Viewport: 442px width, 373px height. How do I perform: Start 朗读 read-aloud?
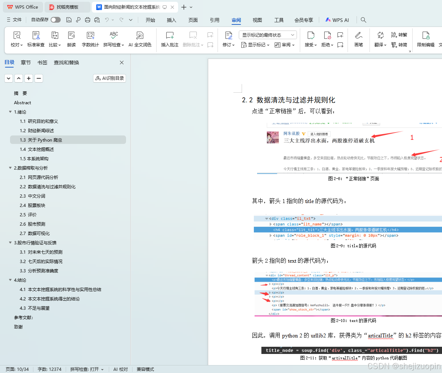(71, 39)
